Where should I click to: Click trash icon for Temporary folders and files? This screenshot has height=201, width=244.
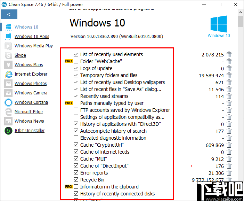[x=229, y=75]
